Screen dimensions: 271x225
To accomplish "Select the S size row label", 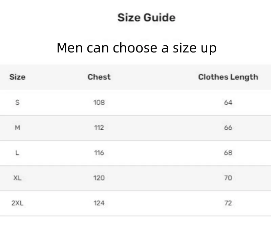I will [x=17, y=102].
